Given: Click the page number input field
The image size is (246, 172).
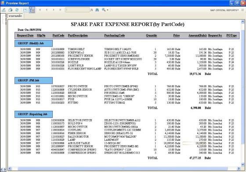Looking at the screenshot, I should [77, 10].
